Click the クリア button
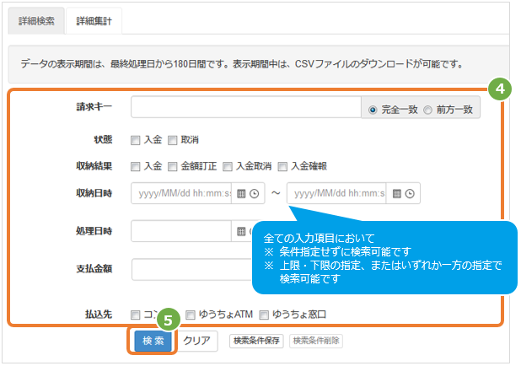Image resolution: width=521 pixels, height=366 pixels. pyautogui.click(x=197, y=341)
